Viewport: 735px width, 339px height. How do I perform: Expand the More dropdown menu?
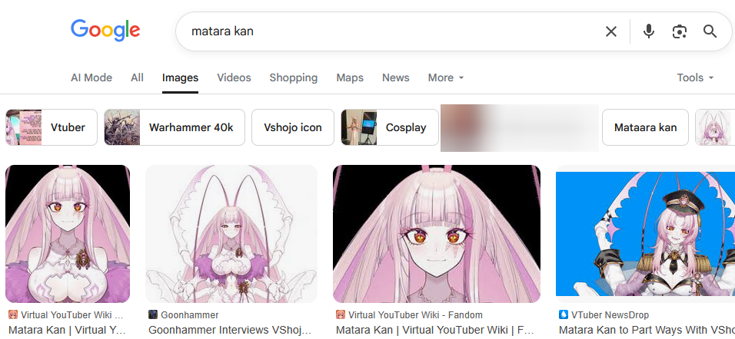point(446,77)
